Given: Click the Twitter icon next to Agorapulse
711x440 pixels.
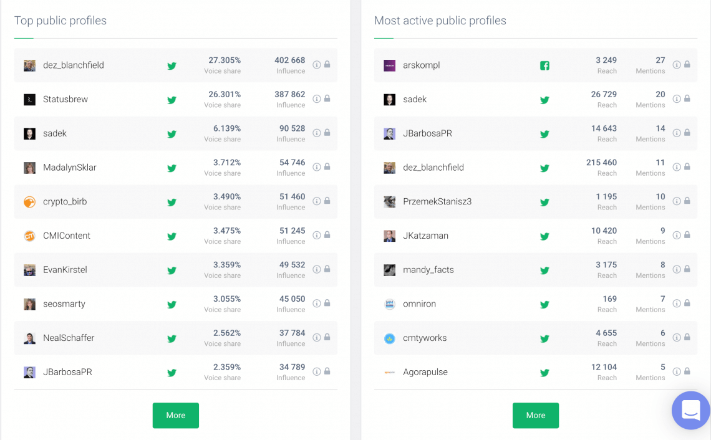Looking at the screenshot, I should (x=544, y=372).
